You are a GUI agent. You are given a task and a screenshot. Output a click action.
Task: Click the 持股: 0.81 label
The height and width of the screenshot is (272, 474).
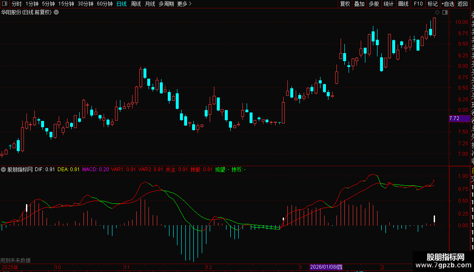coord(201,169)
